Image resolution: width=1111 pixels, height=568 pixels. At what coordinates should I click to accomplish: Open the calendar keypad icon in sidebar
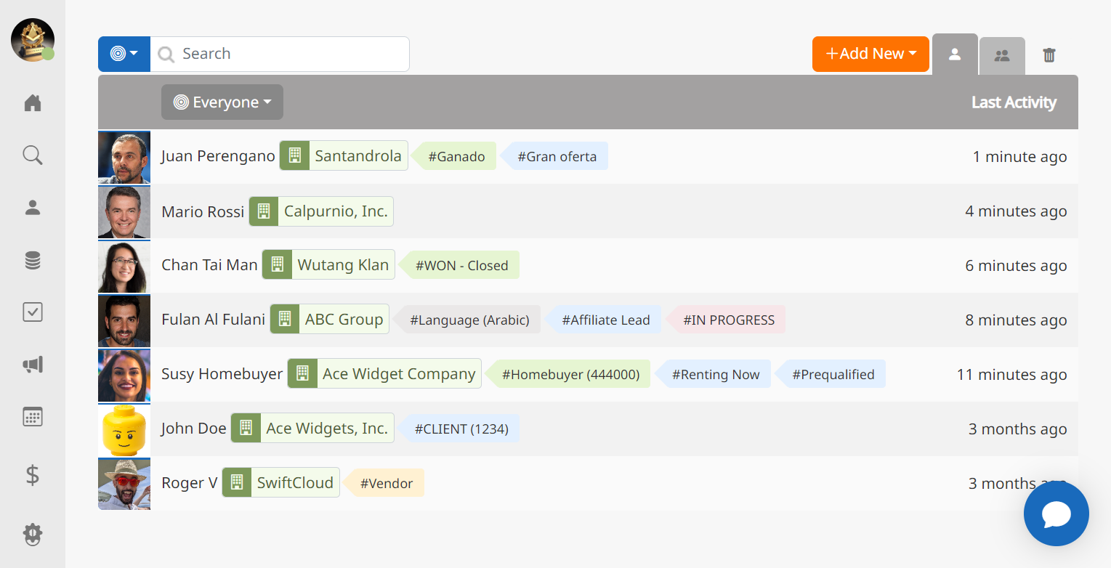point(32,416)
